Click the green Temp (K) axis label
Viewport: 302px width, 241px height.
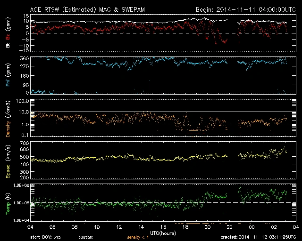click(x=8, y=202)
